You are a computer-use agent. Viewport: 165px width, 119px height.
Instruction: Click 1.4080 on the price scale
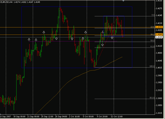click(159, 53)
